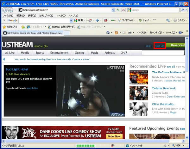This screenshot has height=149, width=190.
Task: Click the USTREAM logo
Action: point(17,45)
